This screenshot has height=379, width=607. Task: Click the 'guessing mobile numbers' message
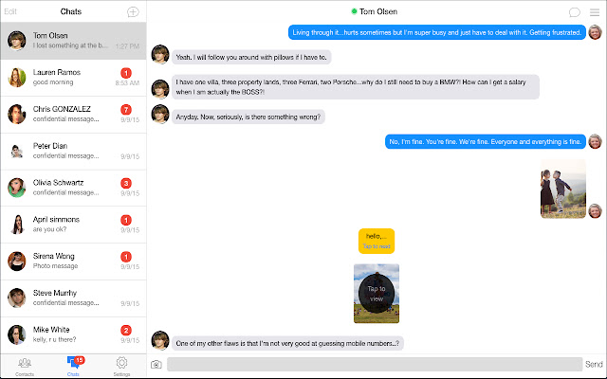tap(287, 343)
